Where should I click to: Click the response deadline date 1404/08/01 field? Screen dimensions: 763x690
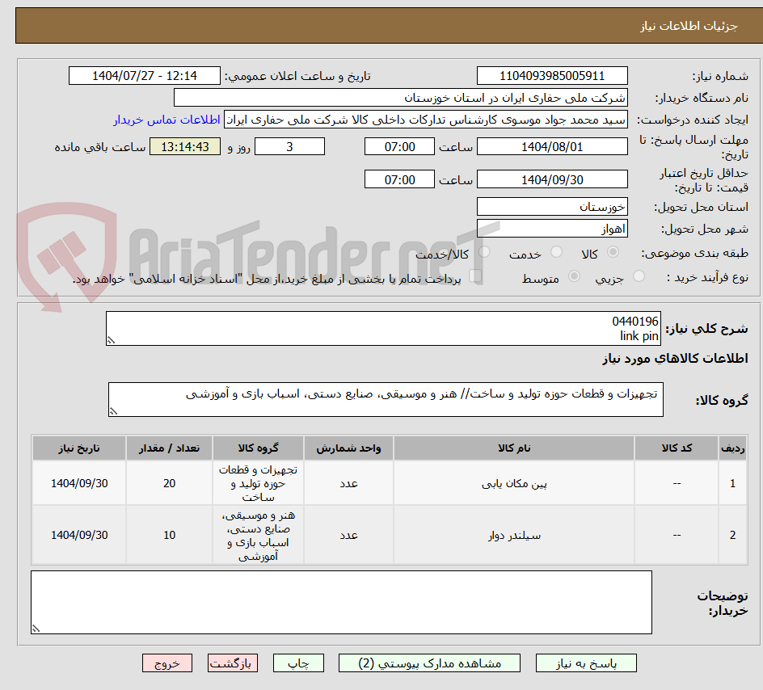(552, 146)
